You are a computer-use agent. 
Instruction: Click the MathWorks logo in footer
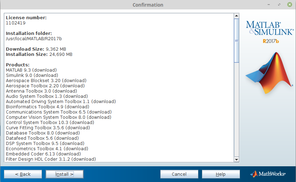[x=268, y=174]
